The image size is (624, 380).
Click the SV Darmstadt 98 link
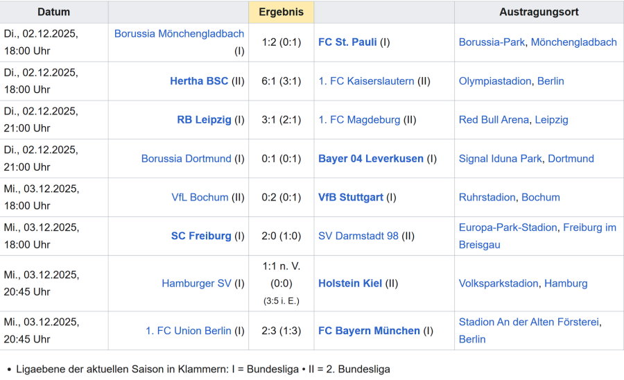[x=358, y=236]
